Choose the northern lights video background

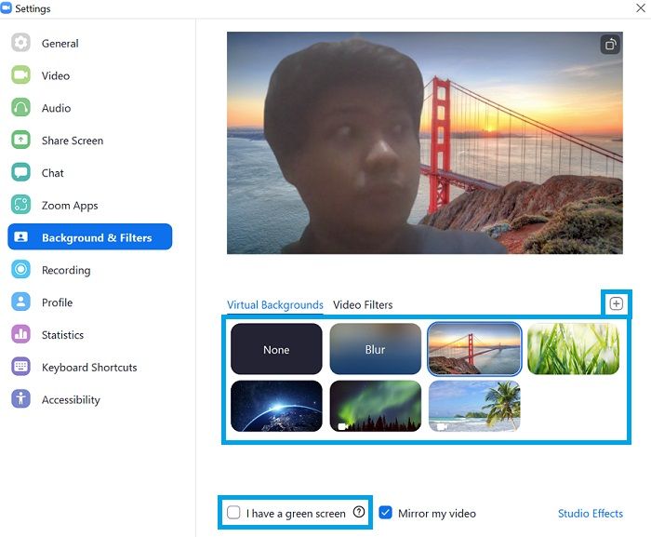[x=376, y=406]
